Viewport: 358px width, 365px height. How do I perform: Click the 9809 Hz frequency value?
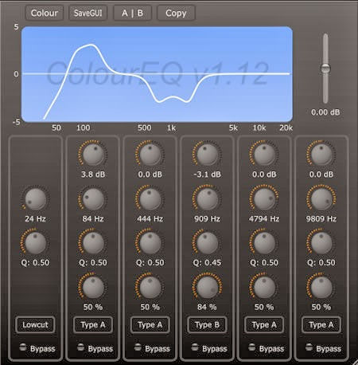321,218
